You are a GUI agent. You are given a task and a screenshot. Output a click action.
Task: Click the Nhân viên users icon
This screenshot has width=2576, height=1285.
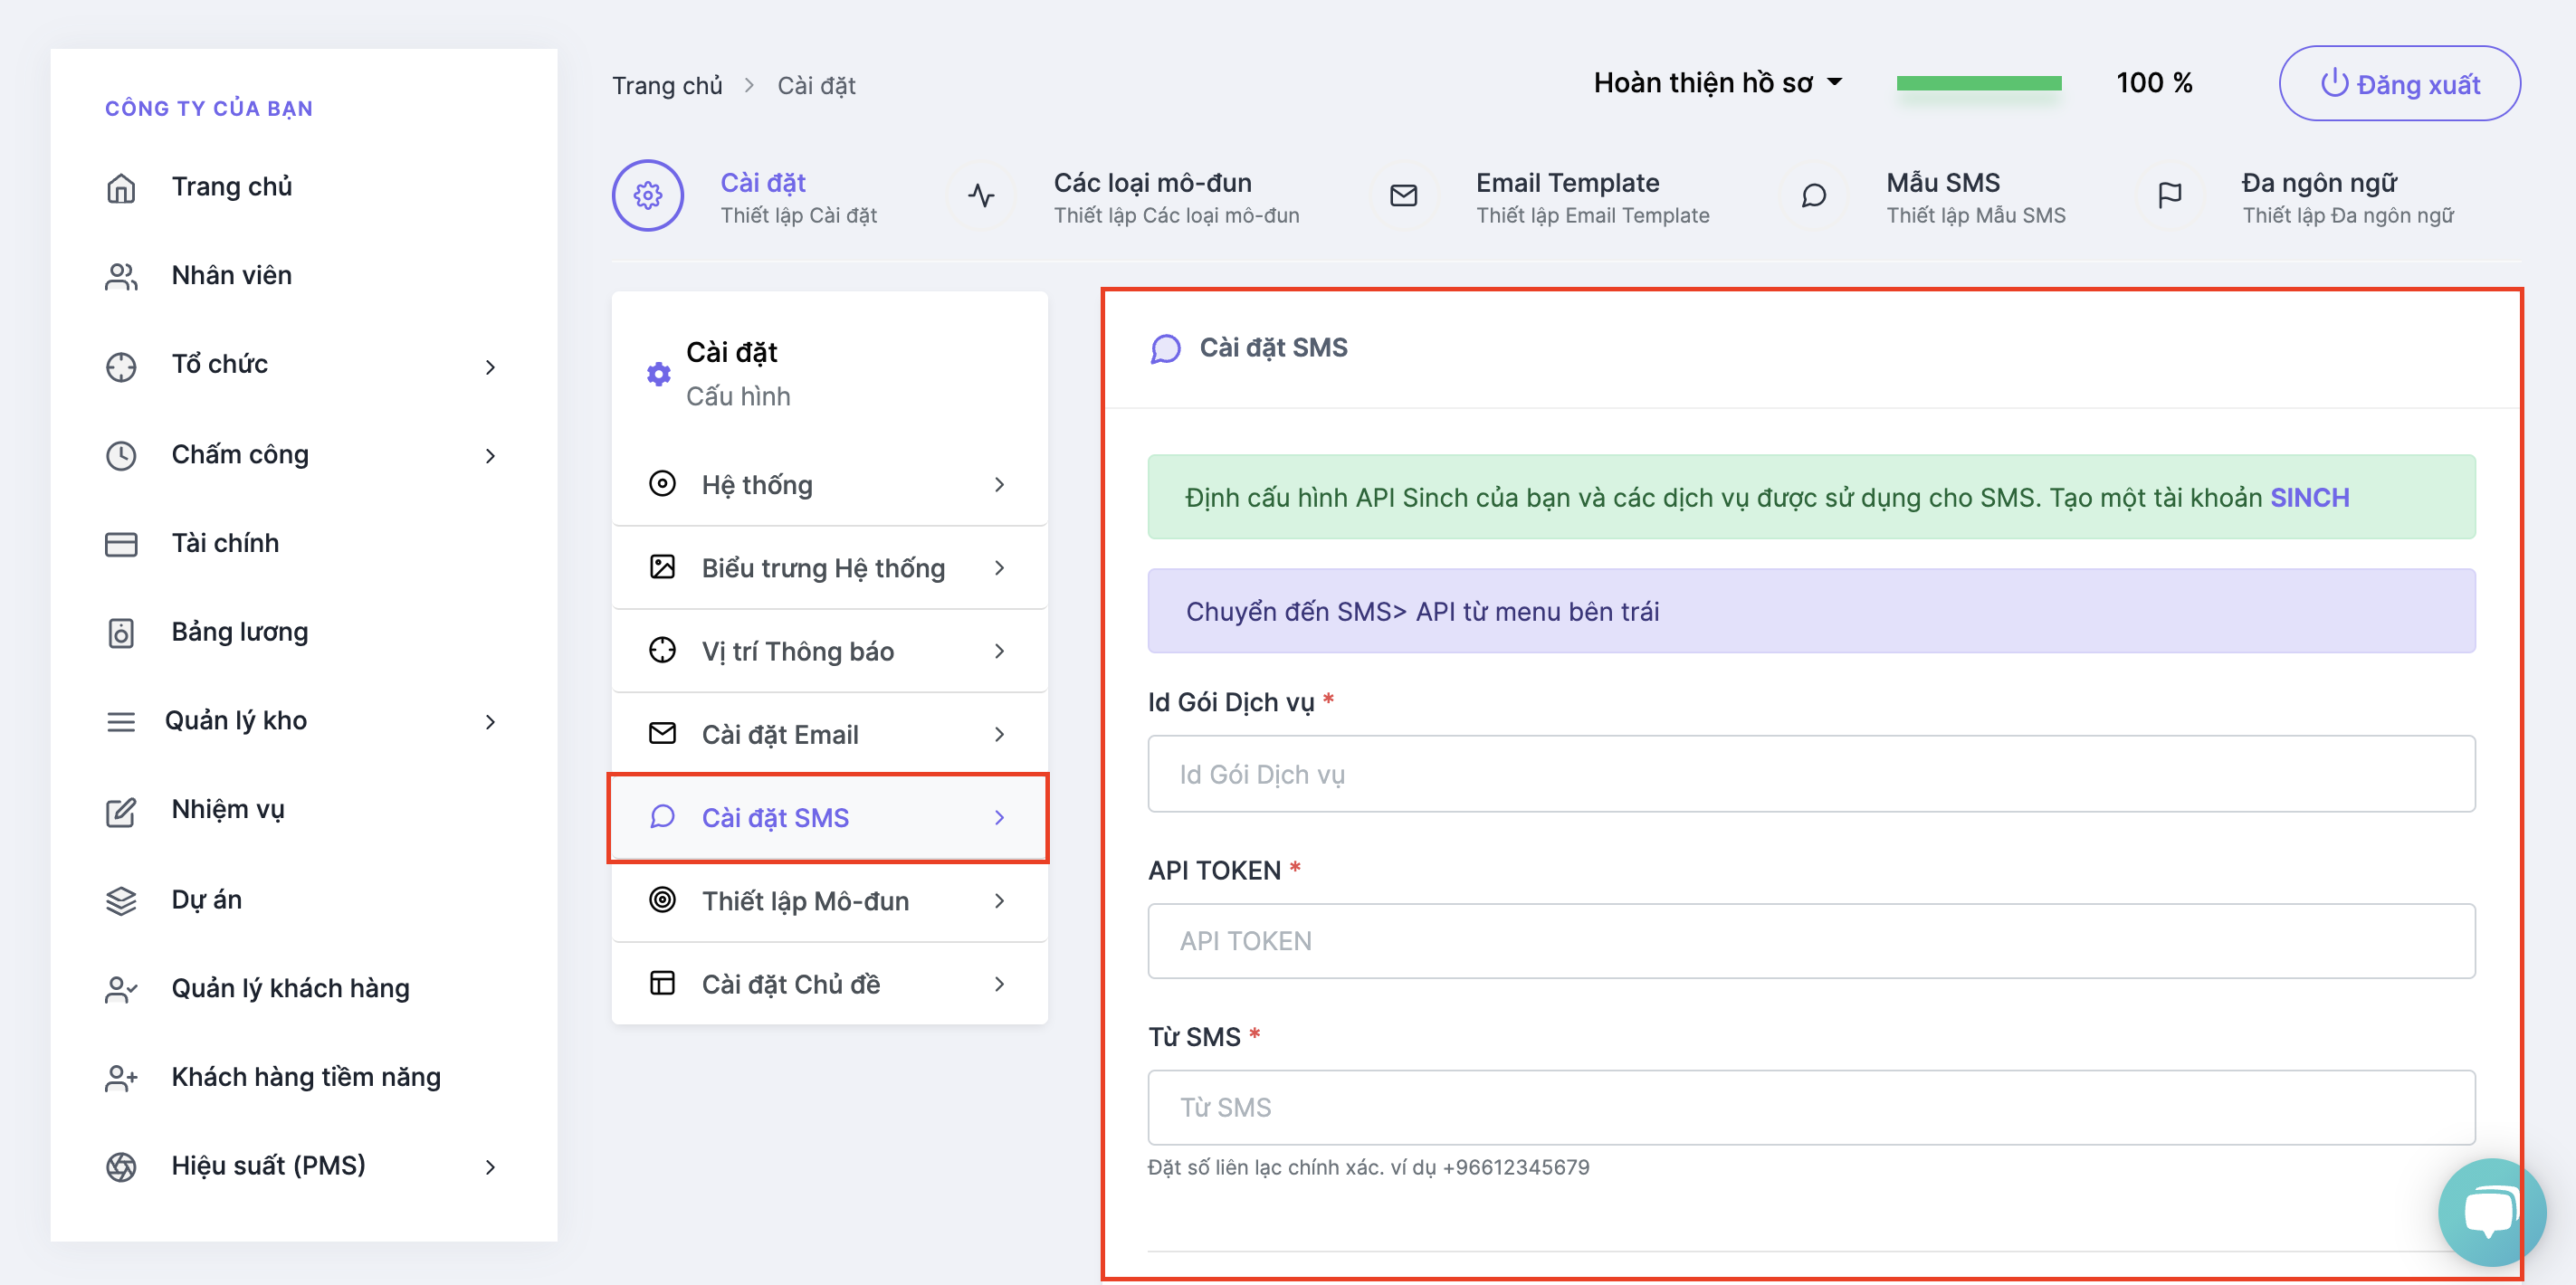[x=121, y=277]
